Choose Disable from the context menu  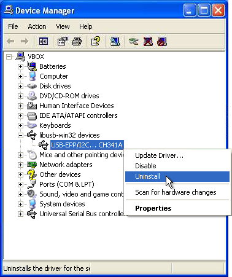point(177,166)
